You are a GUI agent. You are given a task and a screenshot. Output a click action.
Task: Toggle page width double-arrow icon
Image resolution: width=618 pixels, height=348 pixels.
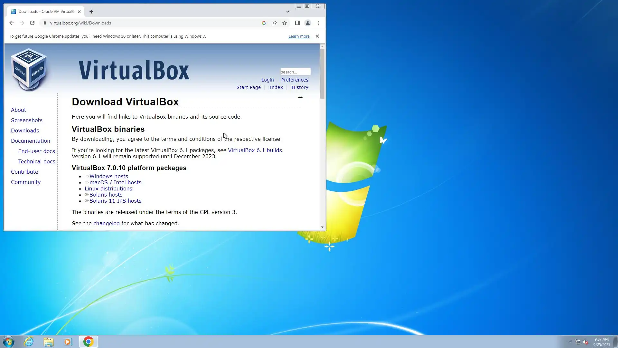pos(300,97)
